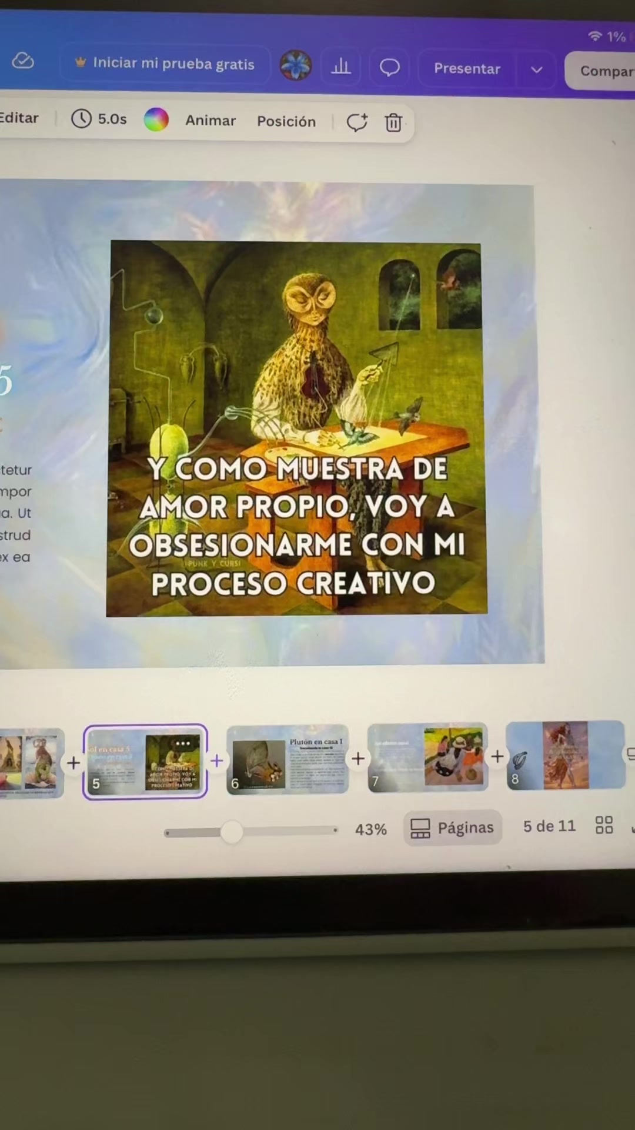Image resolution: width=635 pixels, height=1130 pixels.
Task: Select the page 7 thumbnail
Action: (x=427, y=757)
